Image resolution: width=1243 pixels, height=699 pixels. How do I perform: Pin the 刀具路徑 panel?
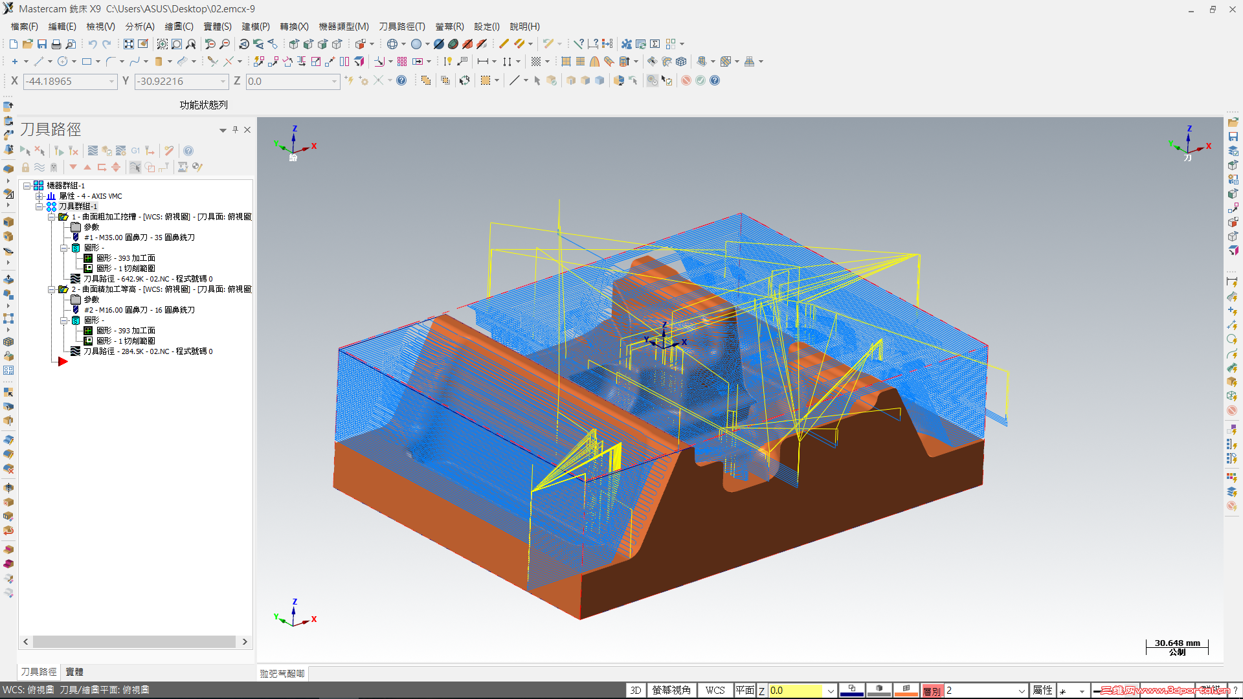236,129
